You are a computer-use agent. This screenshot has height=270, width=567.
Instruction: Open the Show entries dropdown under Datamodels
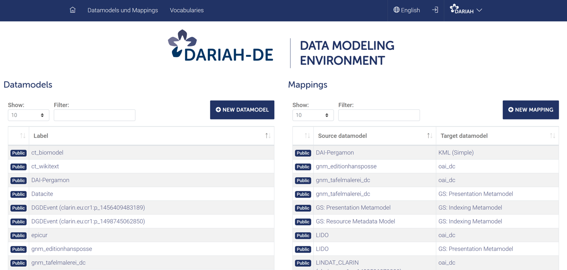(x=28, y=115)
